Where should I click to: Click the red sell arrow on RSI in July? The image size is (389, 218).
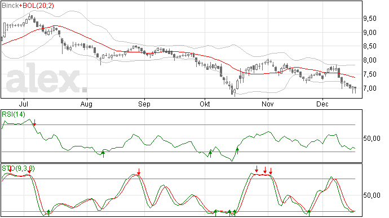point(35,122)
